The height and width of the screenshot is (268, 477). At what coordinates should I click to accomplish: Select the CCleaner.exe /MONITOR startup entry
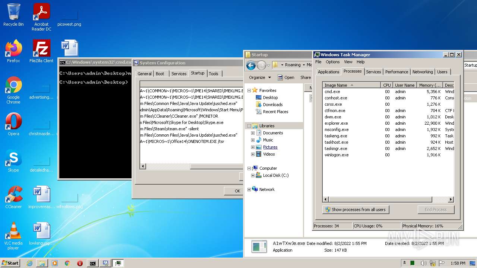(192, 116)
